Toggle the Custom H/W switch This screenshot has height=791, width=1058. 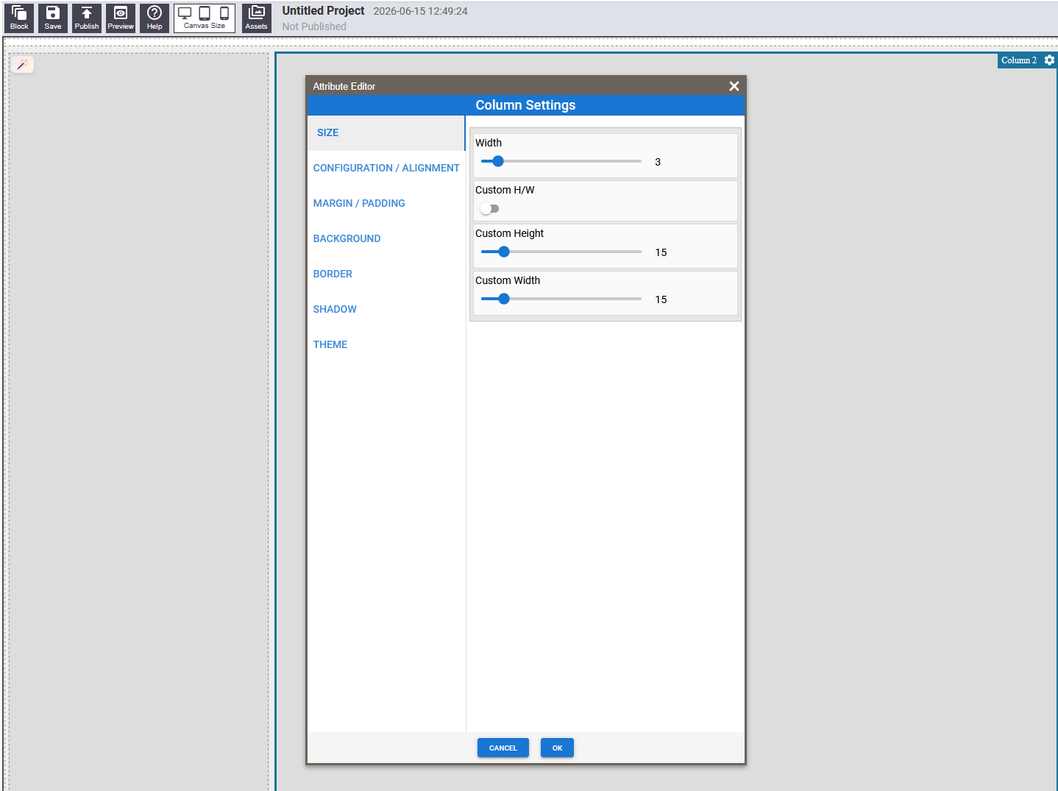[x=489, y=209]
